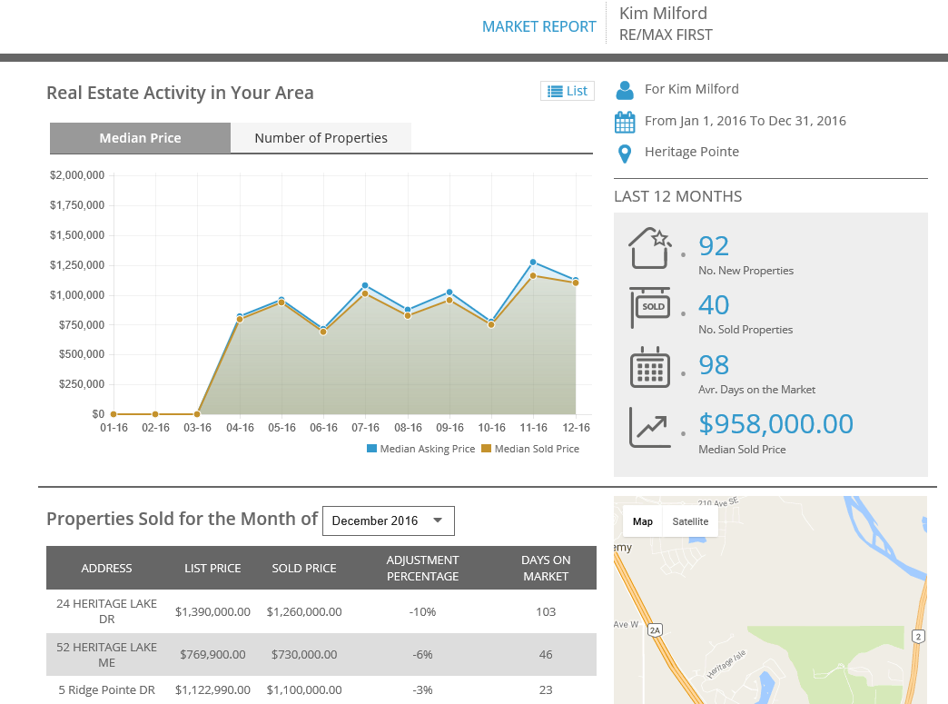The width and height of the screenshot is (948, 704).
Task: Click the new properties house star icon
Action: pos(649,248)
